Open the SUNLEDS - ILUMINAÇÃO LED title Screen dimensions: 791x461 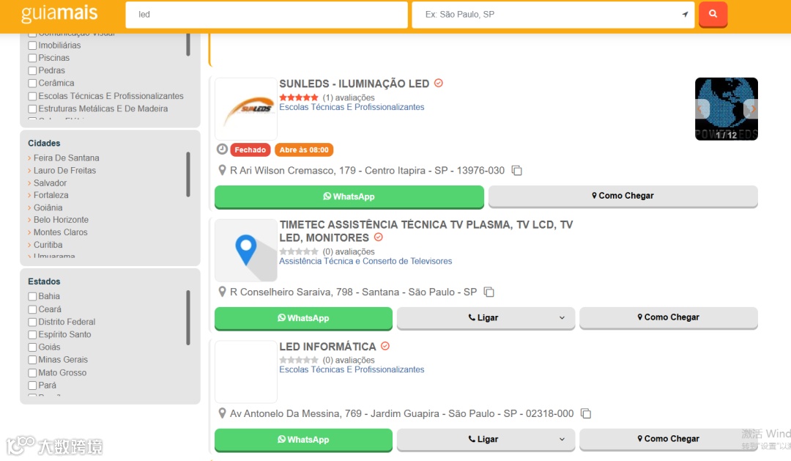(x=354, y=84)
